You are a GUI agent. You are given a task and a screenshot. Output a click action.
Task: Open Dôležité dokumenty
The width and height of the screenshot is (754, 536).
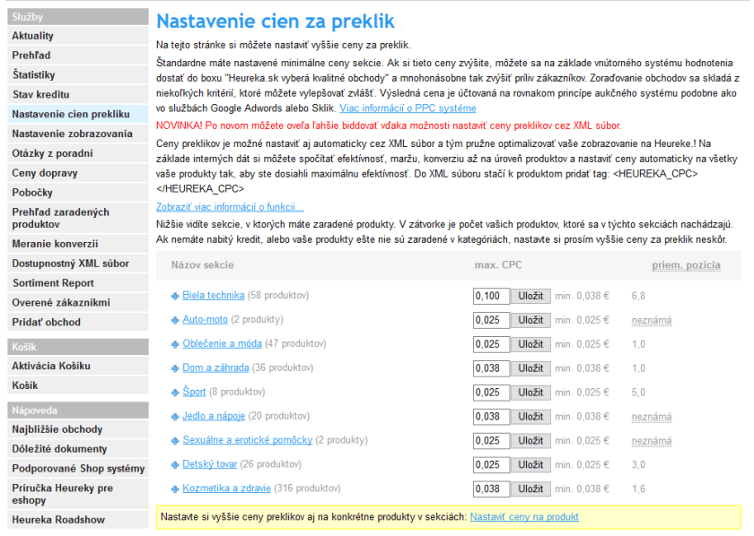78,449
